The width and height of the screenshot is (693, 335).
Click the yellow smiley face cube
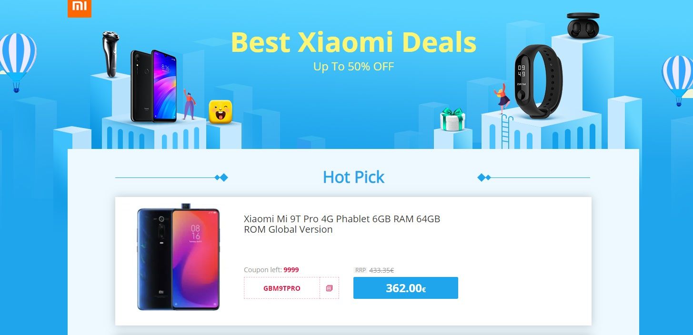(x=221, y=112)
